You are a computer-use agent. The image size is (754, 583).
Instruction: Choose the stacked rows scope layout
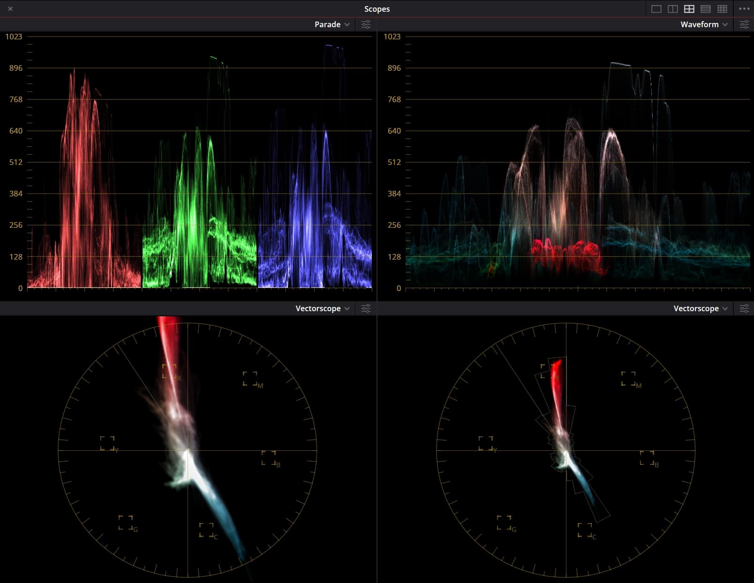(x=705, y=9)
